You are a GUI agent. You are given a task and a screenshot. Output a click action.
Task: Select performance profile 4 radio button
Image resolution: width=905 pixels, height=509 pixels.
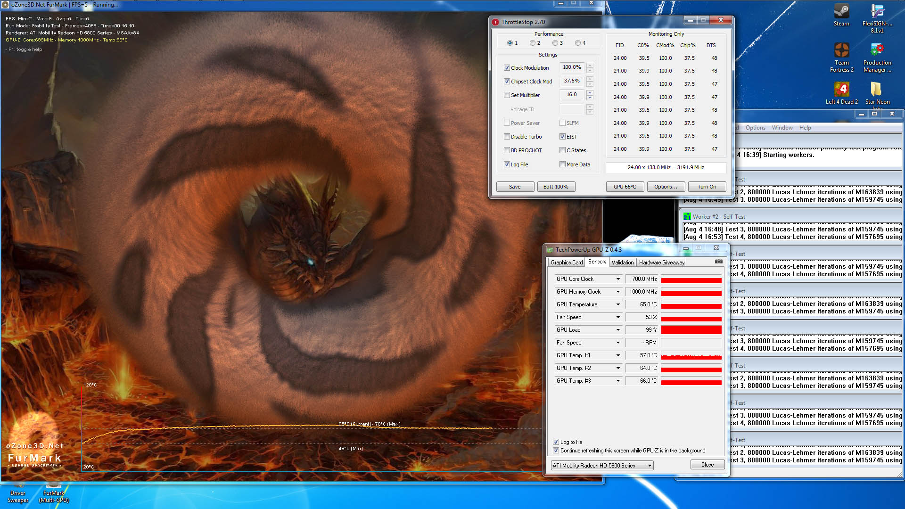pyautogui.click(x=577, y=43)
